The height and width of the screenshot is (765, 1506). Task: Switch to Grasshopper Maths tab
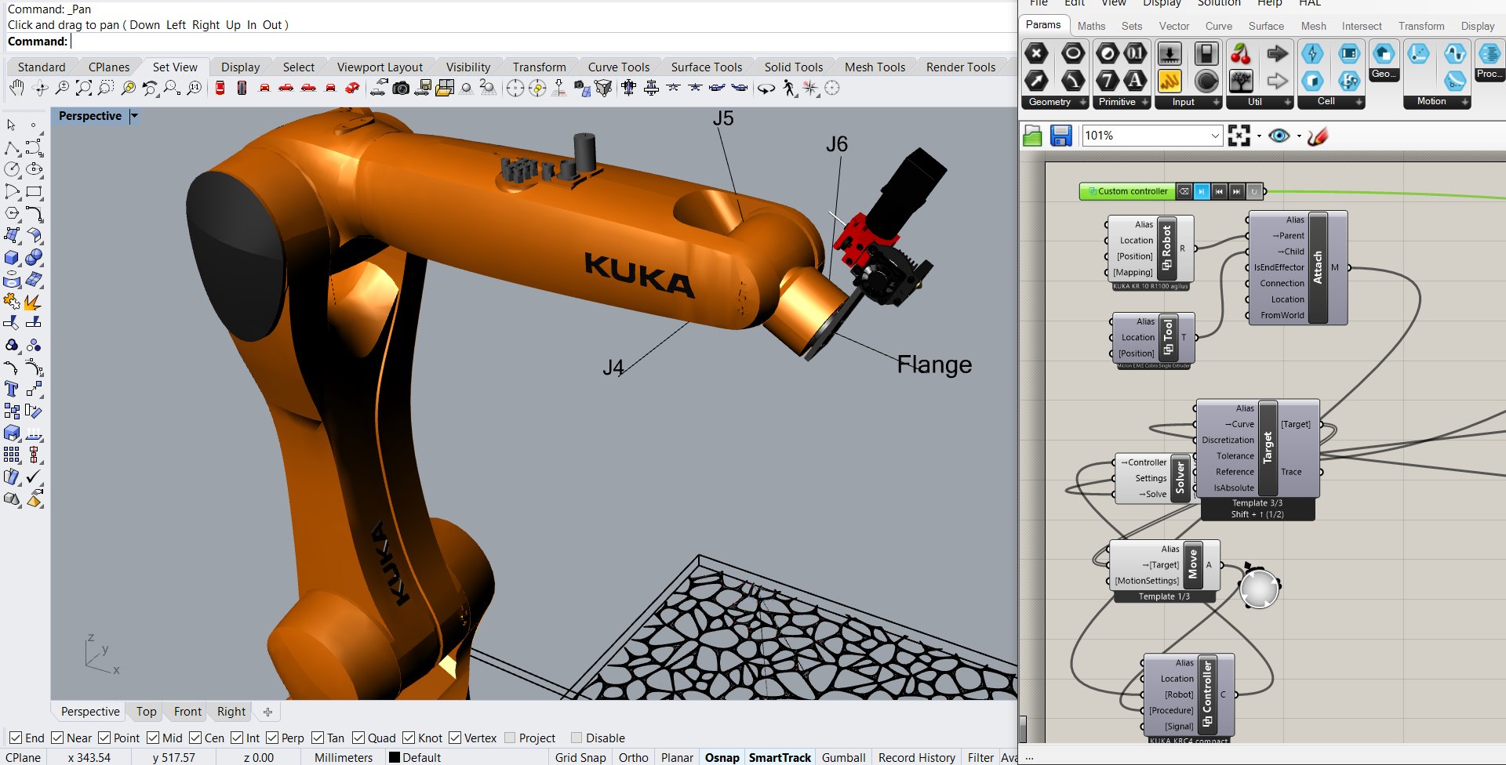point(1091,26)
